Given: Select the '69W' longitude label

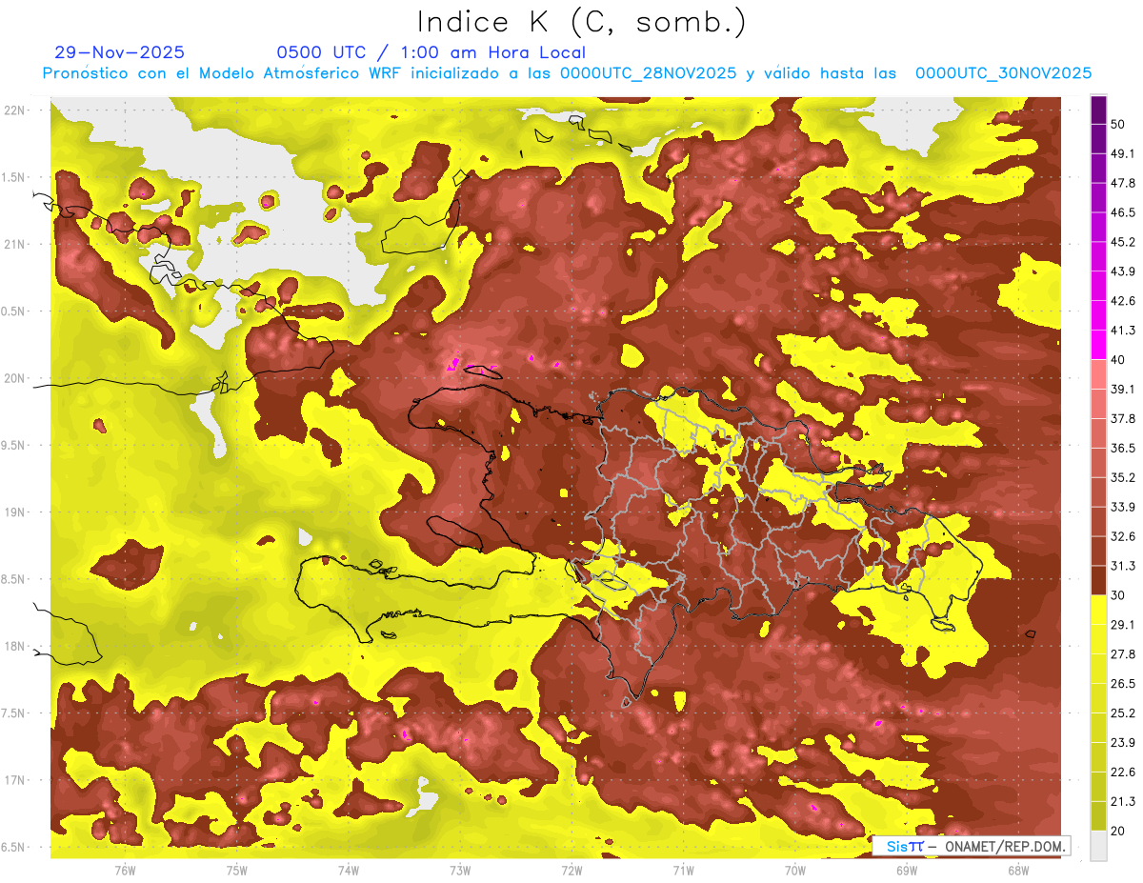Looking at the screenshot, I should (x=907, y=871).
